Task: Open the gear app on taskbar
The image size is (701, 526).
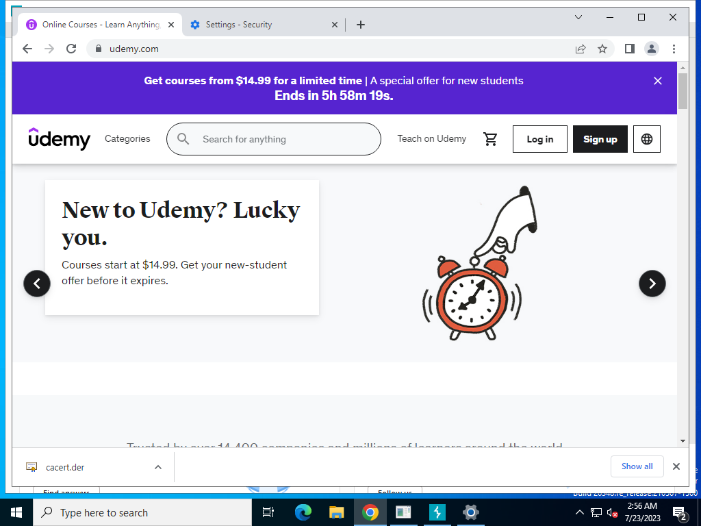Action: 470,512
